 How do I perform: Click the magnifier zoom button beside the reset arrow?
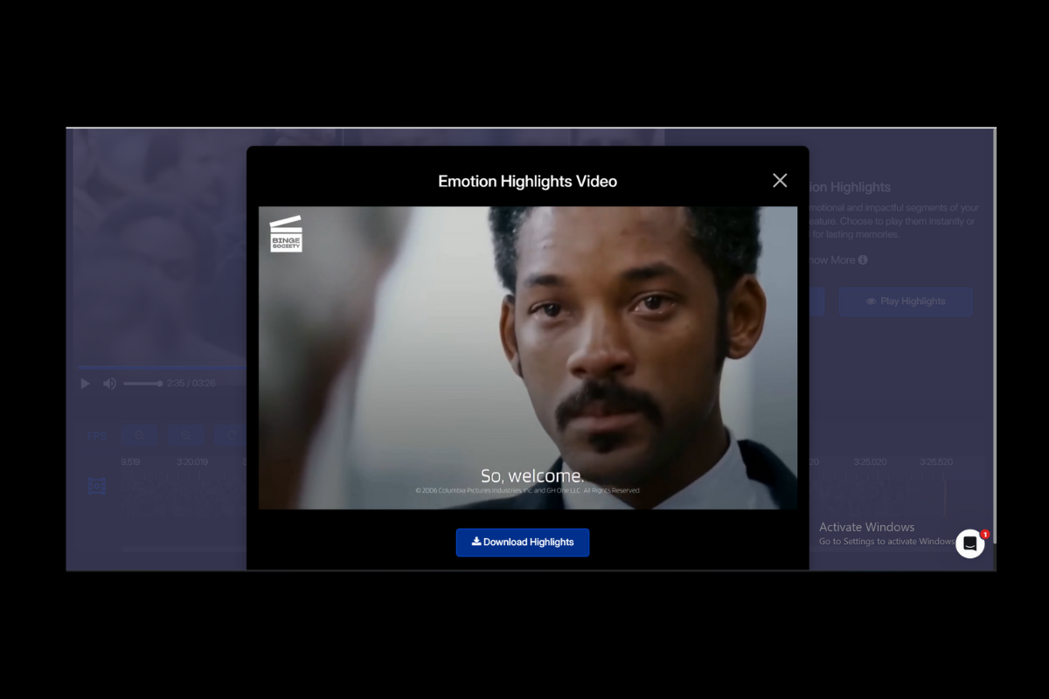pos(185,435)
